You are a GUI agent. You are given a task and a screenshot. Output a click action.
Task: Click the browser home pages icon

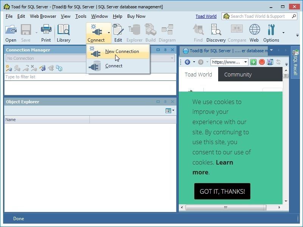pyautogui.click(x=270, y=62)
